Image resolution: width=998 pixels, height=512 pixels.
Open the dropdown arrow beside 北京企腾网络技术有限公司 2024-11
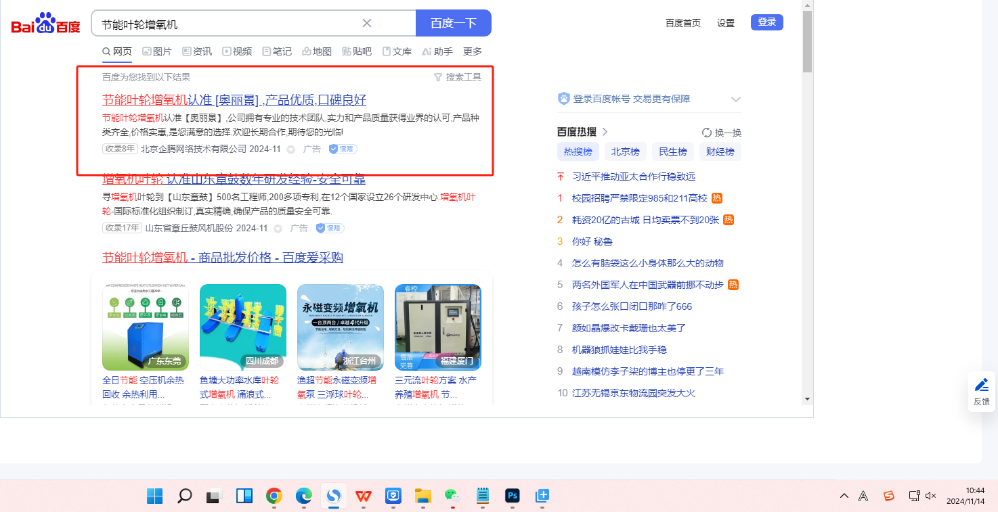pos(291,149)
